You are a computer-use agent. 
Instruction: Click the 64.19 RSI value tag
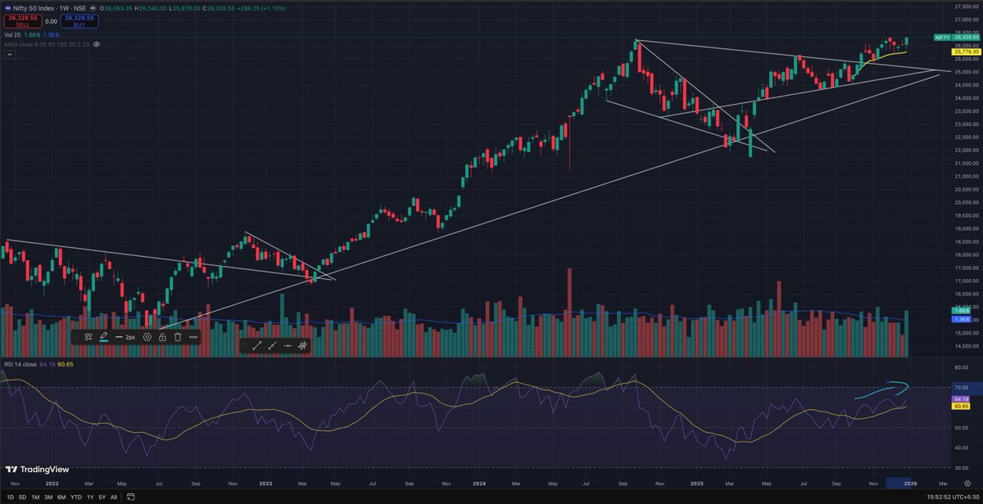[961, 398]
